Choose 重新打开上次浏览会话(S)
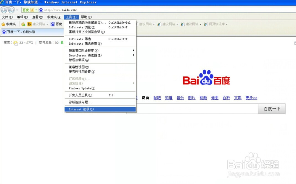The width and height of the screenshot is (296, 184). 100,32
